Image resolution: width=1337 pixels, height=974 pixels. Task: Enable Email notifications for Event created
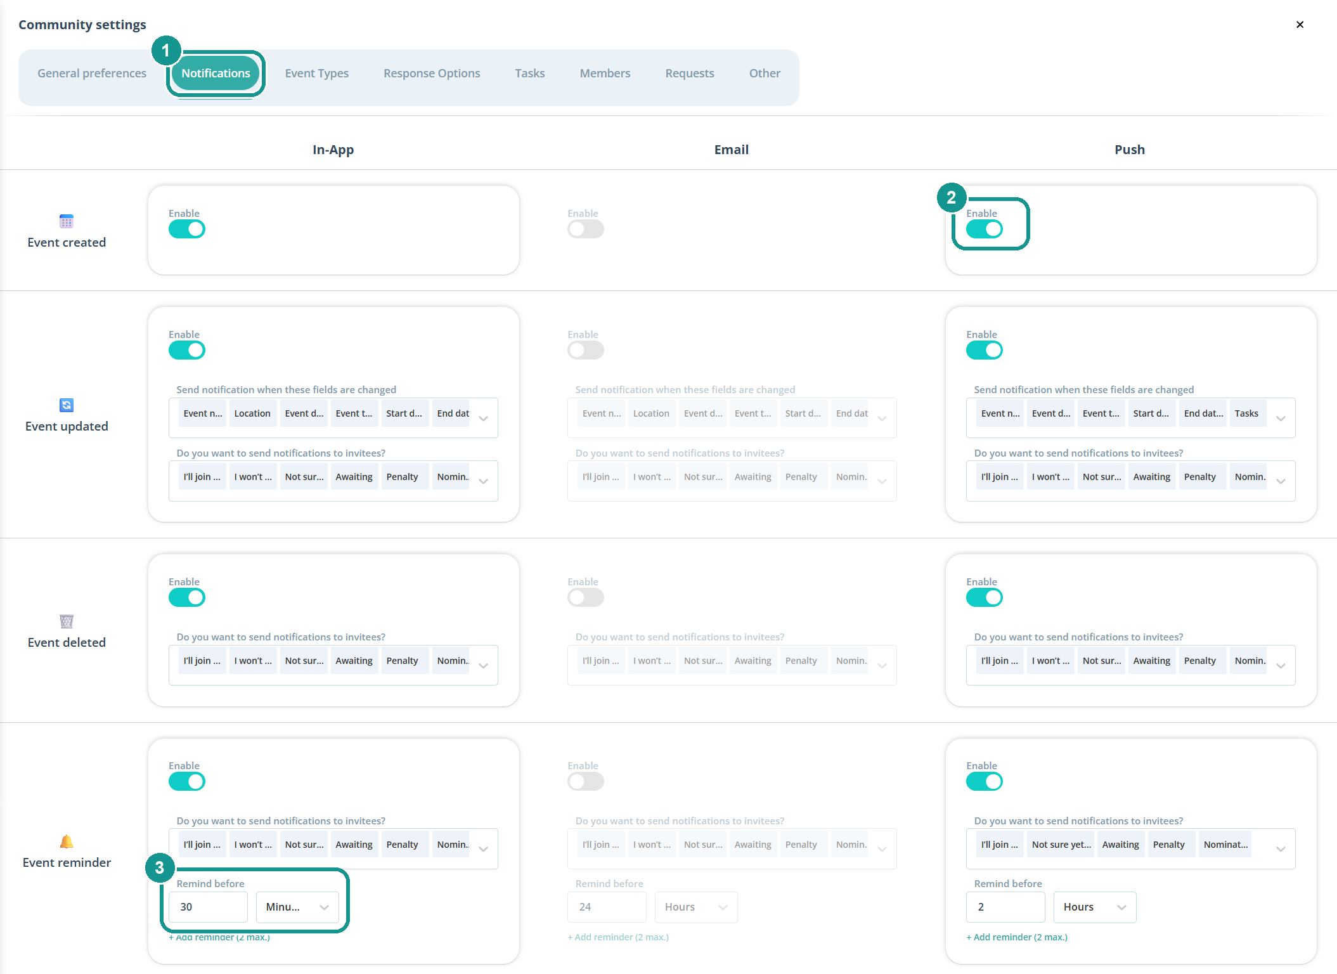[586, 230]
